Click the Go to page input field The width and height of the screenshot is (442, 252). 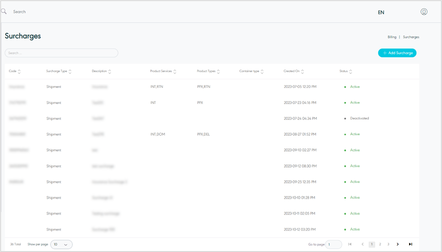click(x=333, y=244)
